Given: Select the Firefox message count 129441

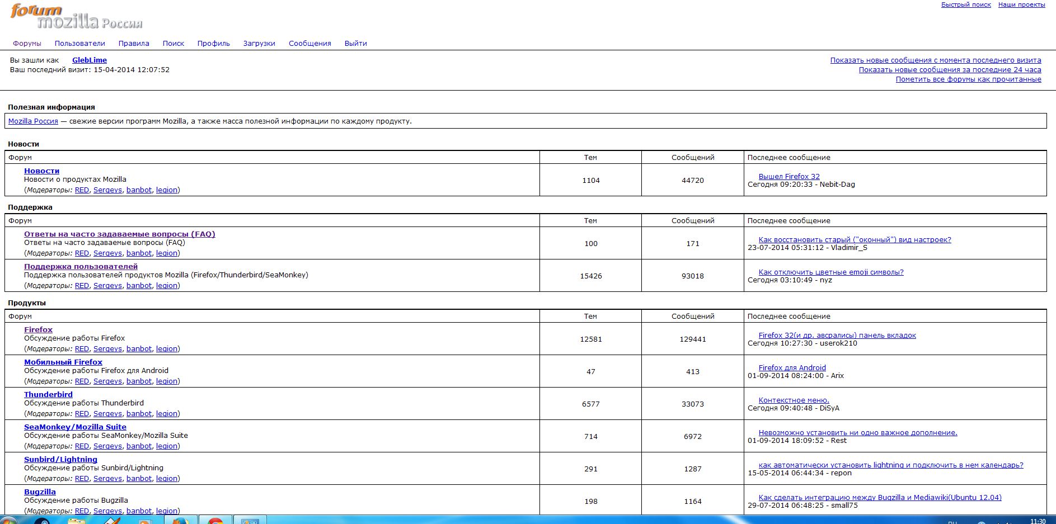Looking at the screenshot, I should tap(693, 339).
